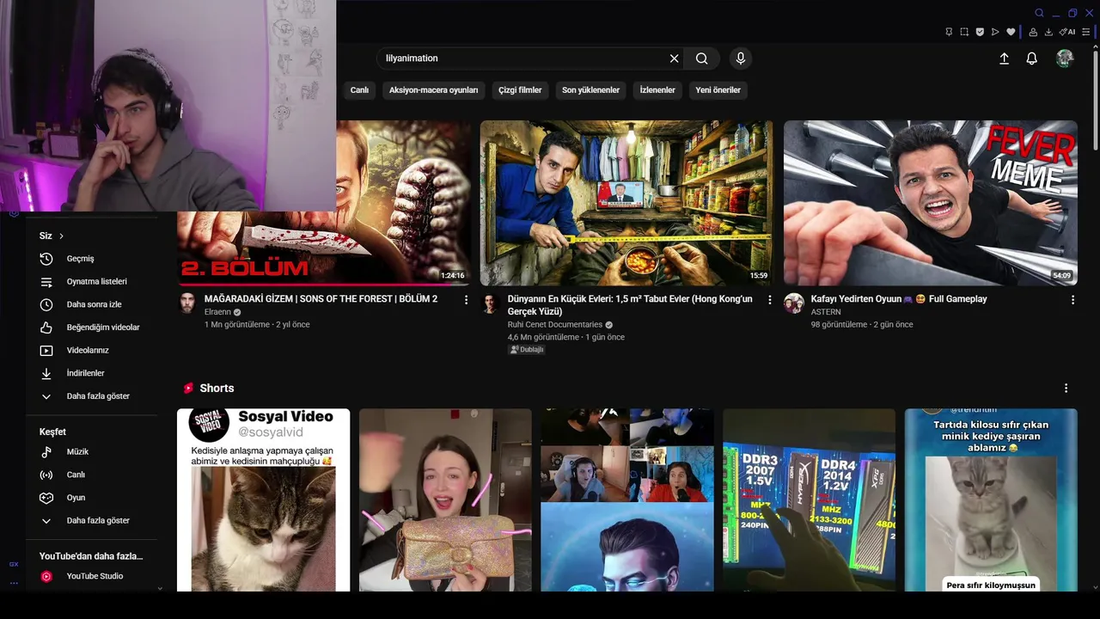Screen dimensions: 1100x619
Task: Click the page vertical scrollbar
Action: pos(1095,99)
